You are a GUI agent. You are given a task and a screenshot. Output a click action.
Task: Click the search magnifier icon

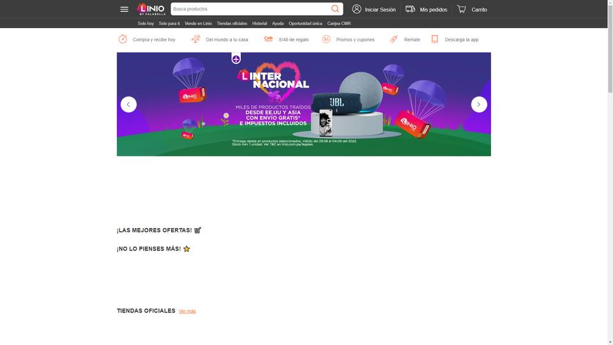[335, 8]
